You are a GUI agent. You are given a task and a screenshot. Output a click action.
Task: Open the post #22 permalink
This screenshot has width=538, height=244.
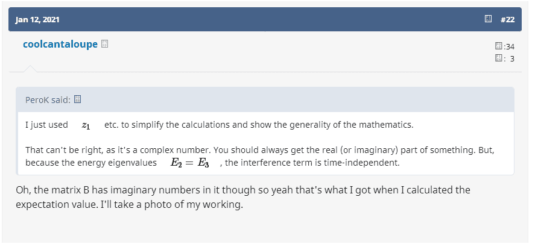[x=507, y=19]
